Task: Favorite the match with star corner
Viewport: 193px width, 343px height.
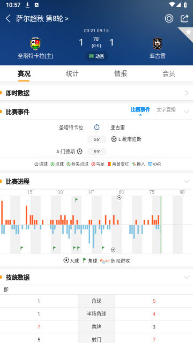Action: (x=188, y=32)
